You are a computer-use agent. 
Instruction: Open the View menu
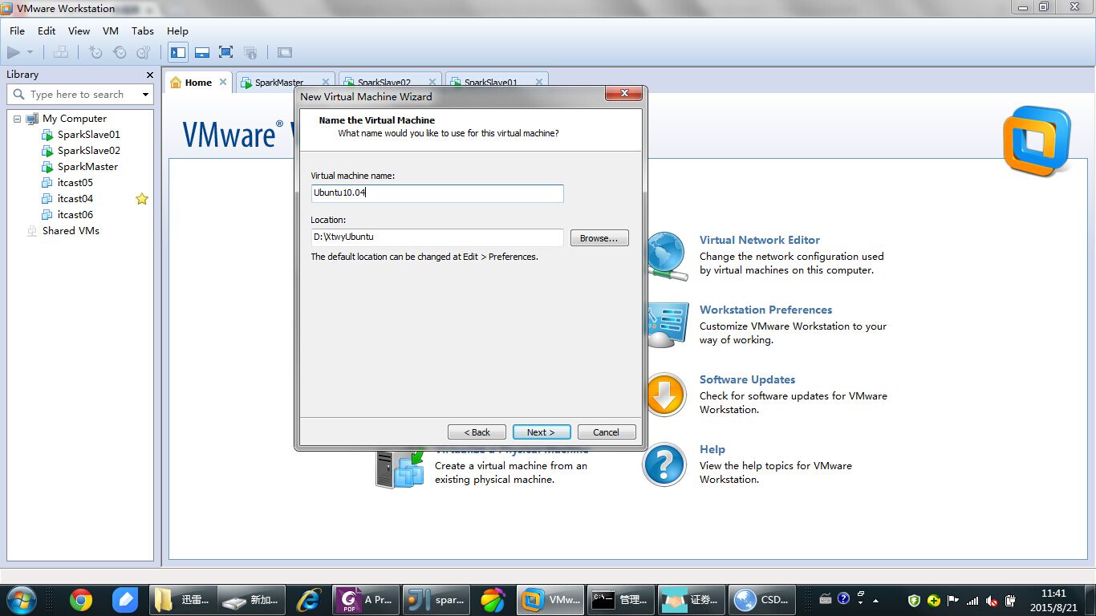tap(79, 30)
